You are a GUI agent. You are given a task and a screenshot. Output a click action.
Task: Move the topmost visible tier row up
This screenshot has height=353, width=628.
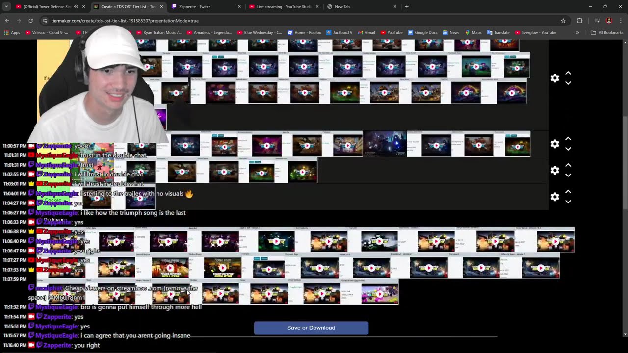[568, 73]
